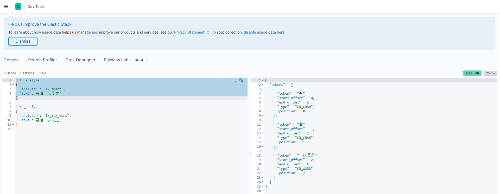
Task: Collapse editor fold at line 2
Action: 13,85
